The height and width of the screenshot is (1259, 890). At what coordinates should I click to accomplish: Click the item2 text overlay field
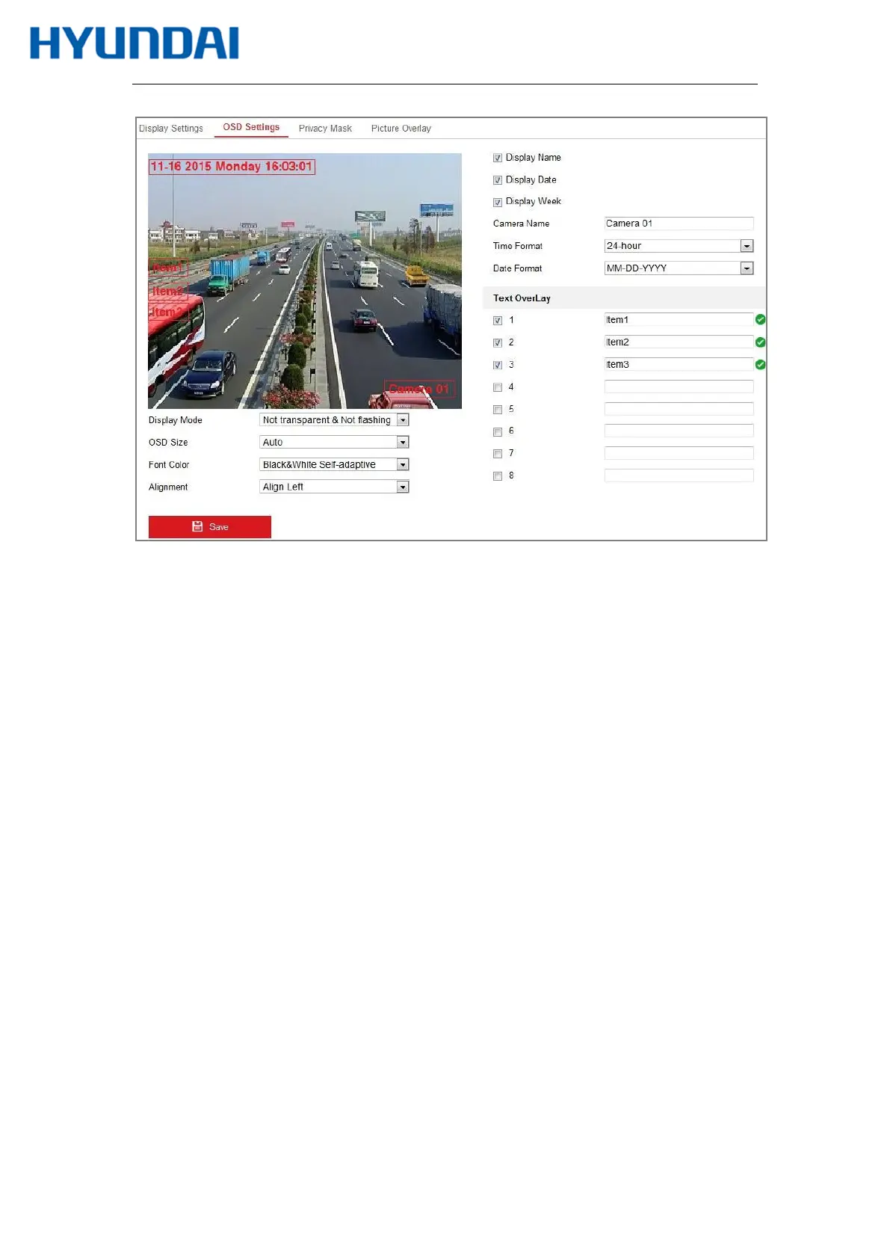(679, 342)
